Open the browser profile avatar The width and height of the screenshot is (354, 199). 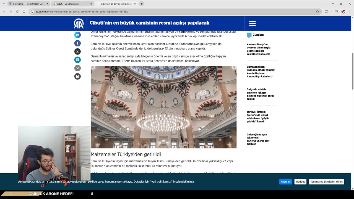pos(343,12)
